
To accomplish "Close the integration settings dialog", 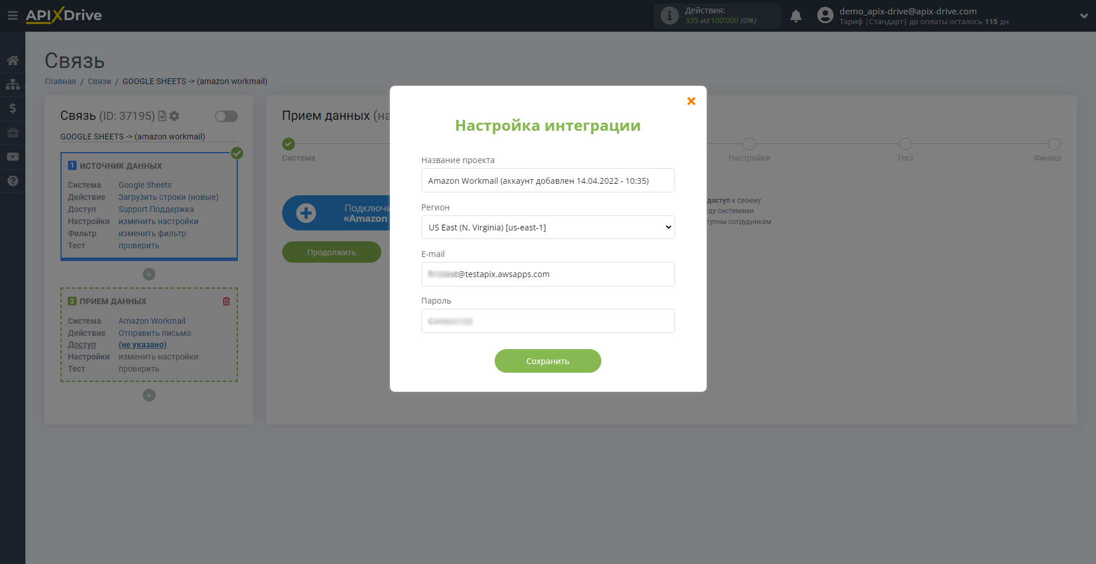I will tap(691, 101).
